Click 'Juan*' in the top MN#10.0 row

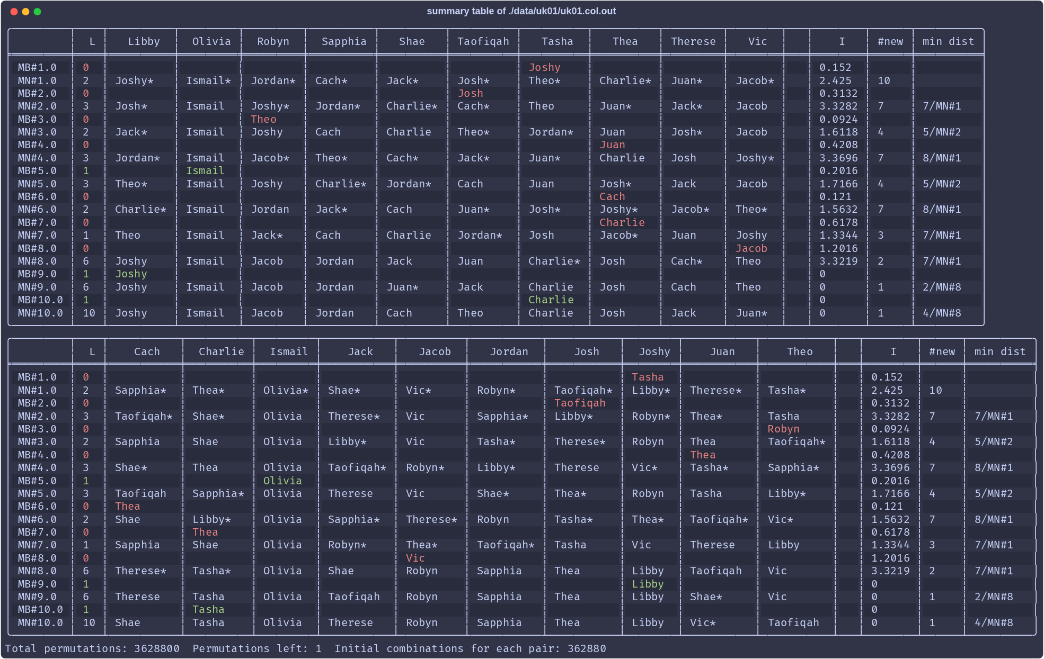[x=751, y=313]
